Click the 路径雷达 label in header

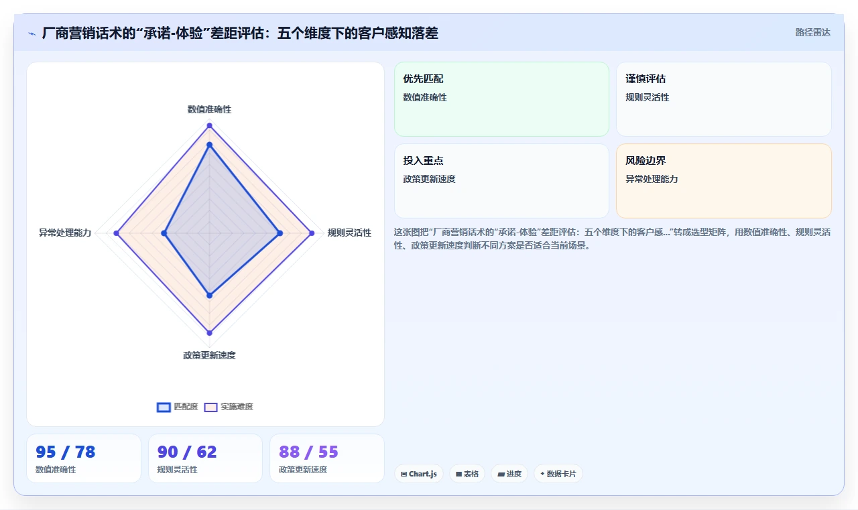point(812,32)
